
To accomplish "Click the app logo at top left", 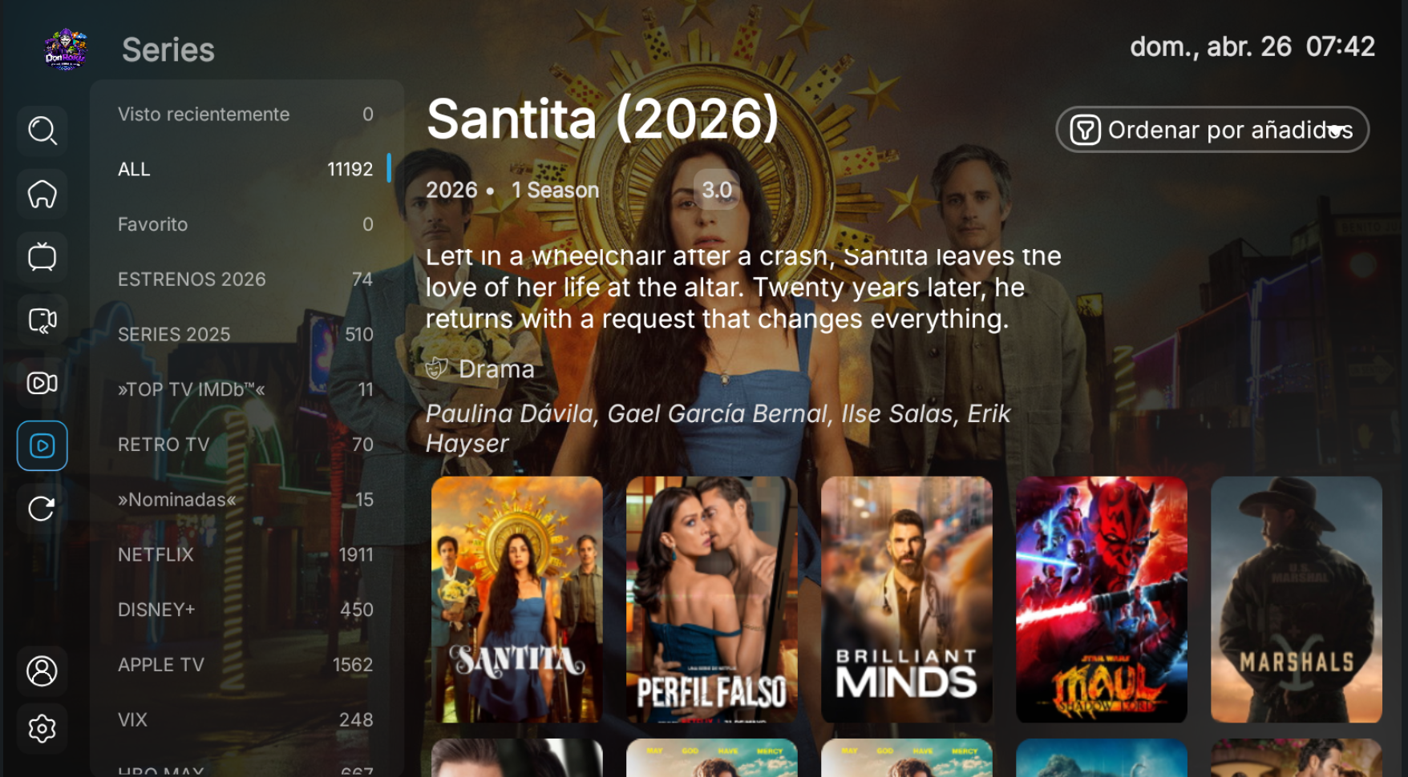I will click(x=65, y=49).
